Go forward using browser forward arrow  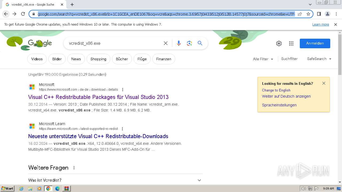pos(14,14)
